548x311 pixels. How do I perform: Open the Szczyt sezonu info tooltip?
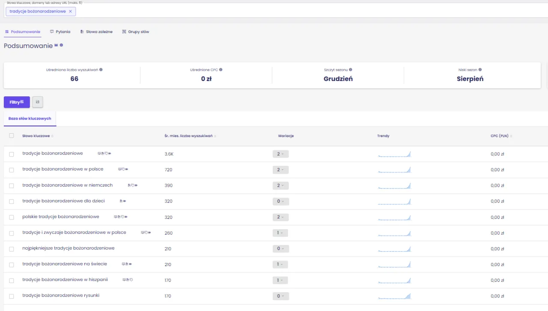click(351, 69)
